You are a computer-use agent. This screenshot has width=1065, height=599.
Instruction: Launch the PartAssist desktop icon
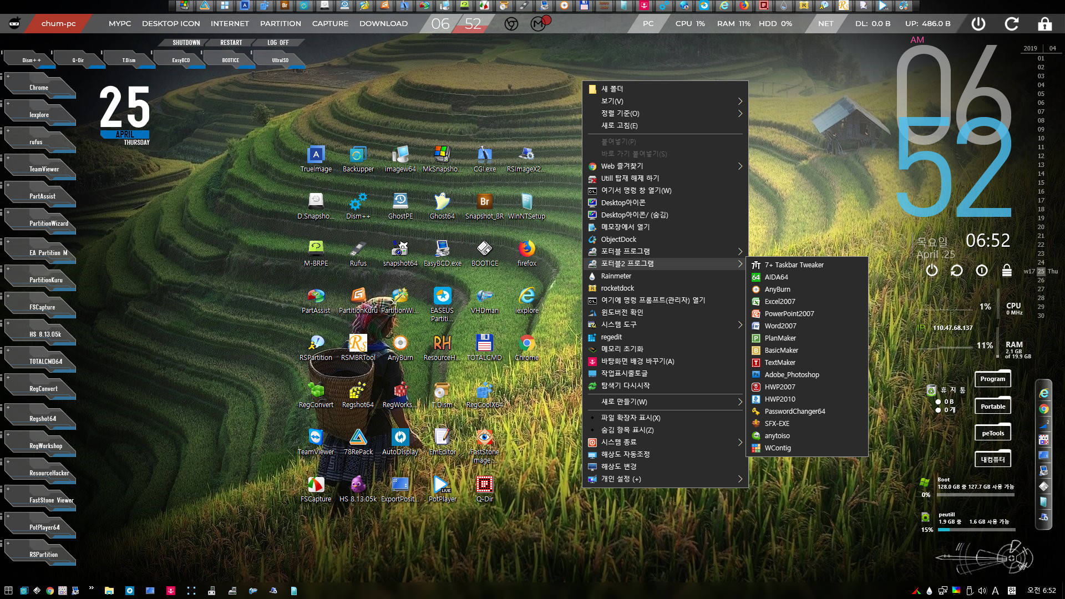coord(316,300)
